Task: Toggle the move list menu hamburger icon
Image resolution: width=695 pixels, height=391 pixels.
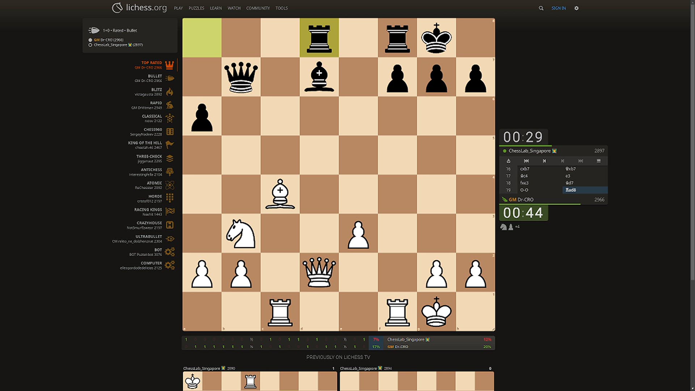Action: pyautogui.click(x=599, y=161)
